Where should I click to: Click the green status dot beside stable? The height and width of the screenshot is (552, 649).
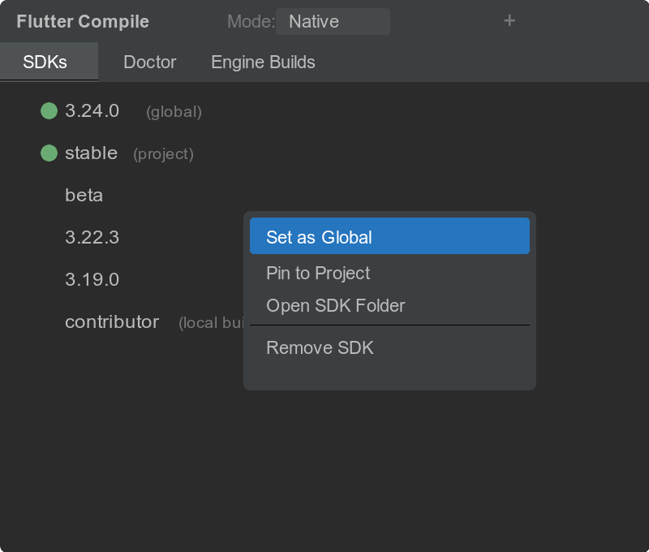coord(49,153)
